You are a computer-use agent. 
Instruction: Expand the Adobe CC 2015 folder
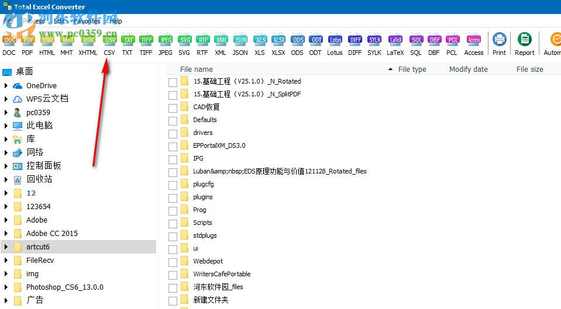(x=6, y=234)
